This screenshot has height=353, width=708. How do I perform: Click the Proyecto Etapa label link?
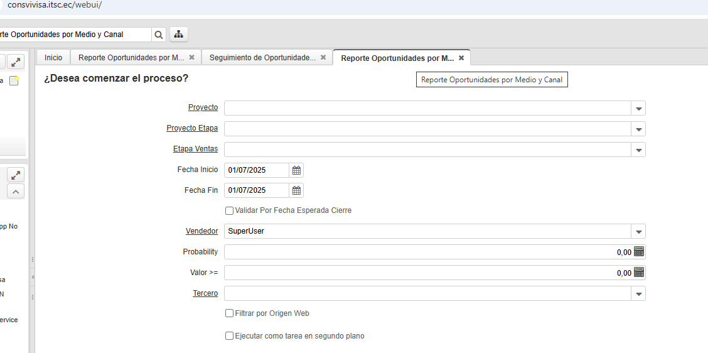coord(192,129)
